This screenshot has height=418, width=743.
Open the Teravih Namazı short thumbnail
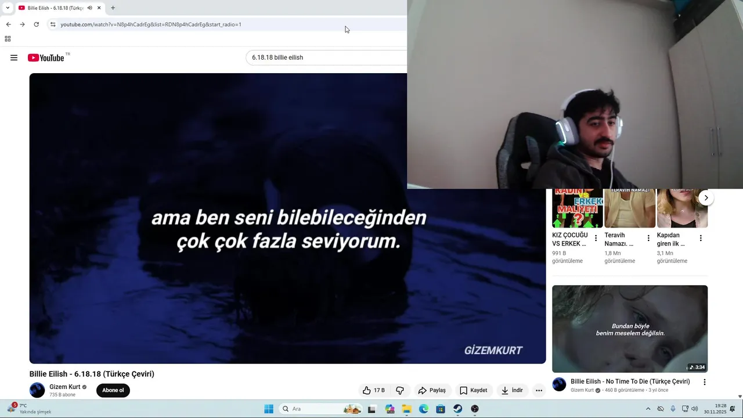click(630, 208)
